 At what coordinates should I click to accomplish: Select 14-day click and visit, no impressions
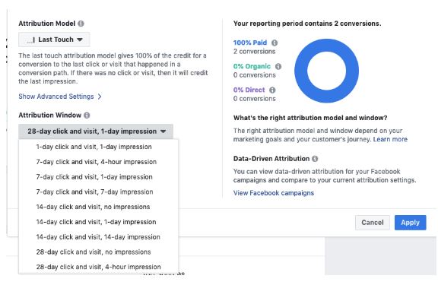(98, 207)
